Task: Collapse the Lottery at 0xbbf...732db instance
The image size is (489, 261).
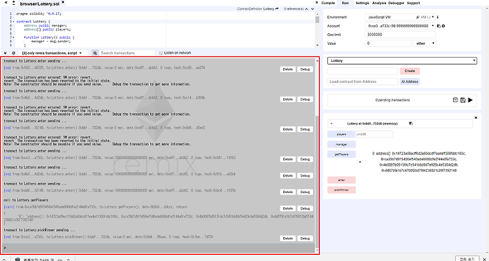Action: coord(331,124)
